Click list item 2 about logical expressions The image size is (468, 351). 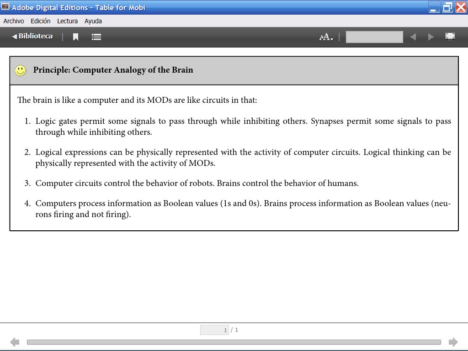click(x=238, y=158)
